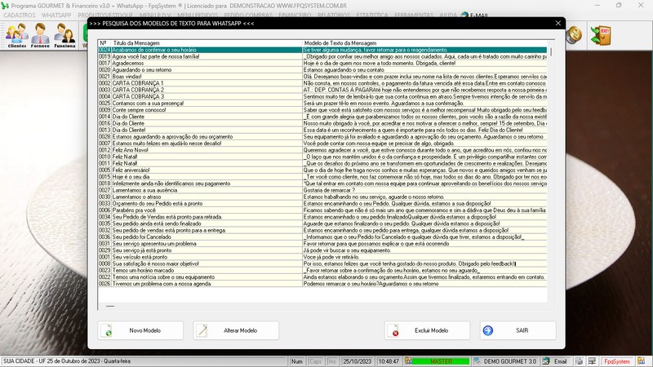Click the last icon right of FpqSystem
Screen dimensions: 653x367
click(641, 361)
